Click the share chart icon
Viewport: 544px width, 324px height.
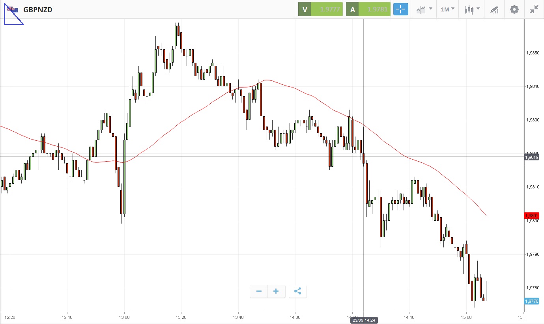pyautogui.click(x=298, y=291)
